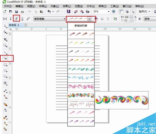Open the 工具(O) menu
The height and width of the screenshot is (134, 156).
115,6
